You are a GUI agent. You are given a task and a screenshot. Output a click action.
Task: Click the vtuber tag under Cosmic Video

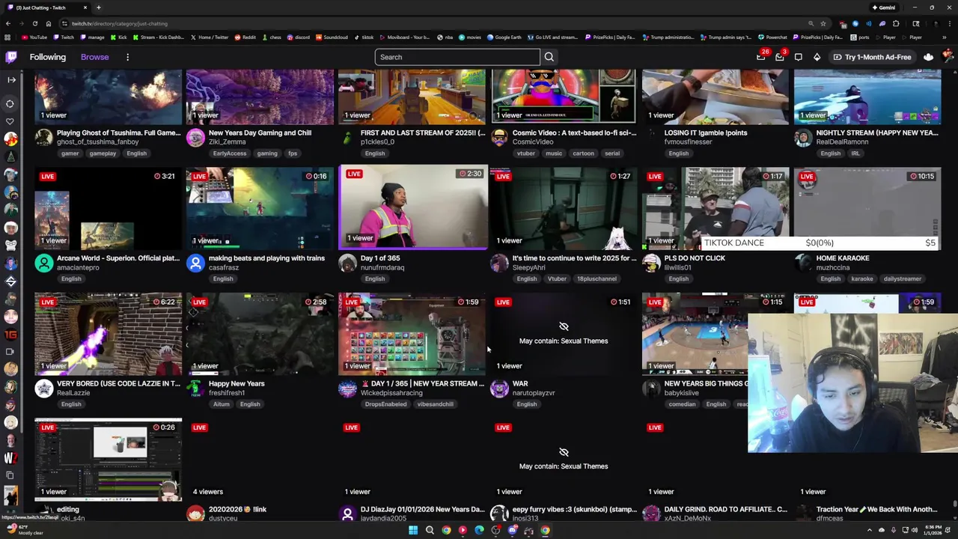[526, 153]
